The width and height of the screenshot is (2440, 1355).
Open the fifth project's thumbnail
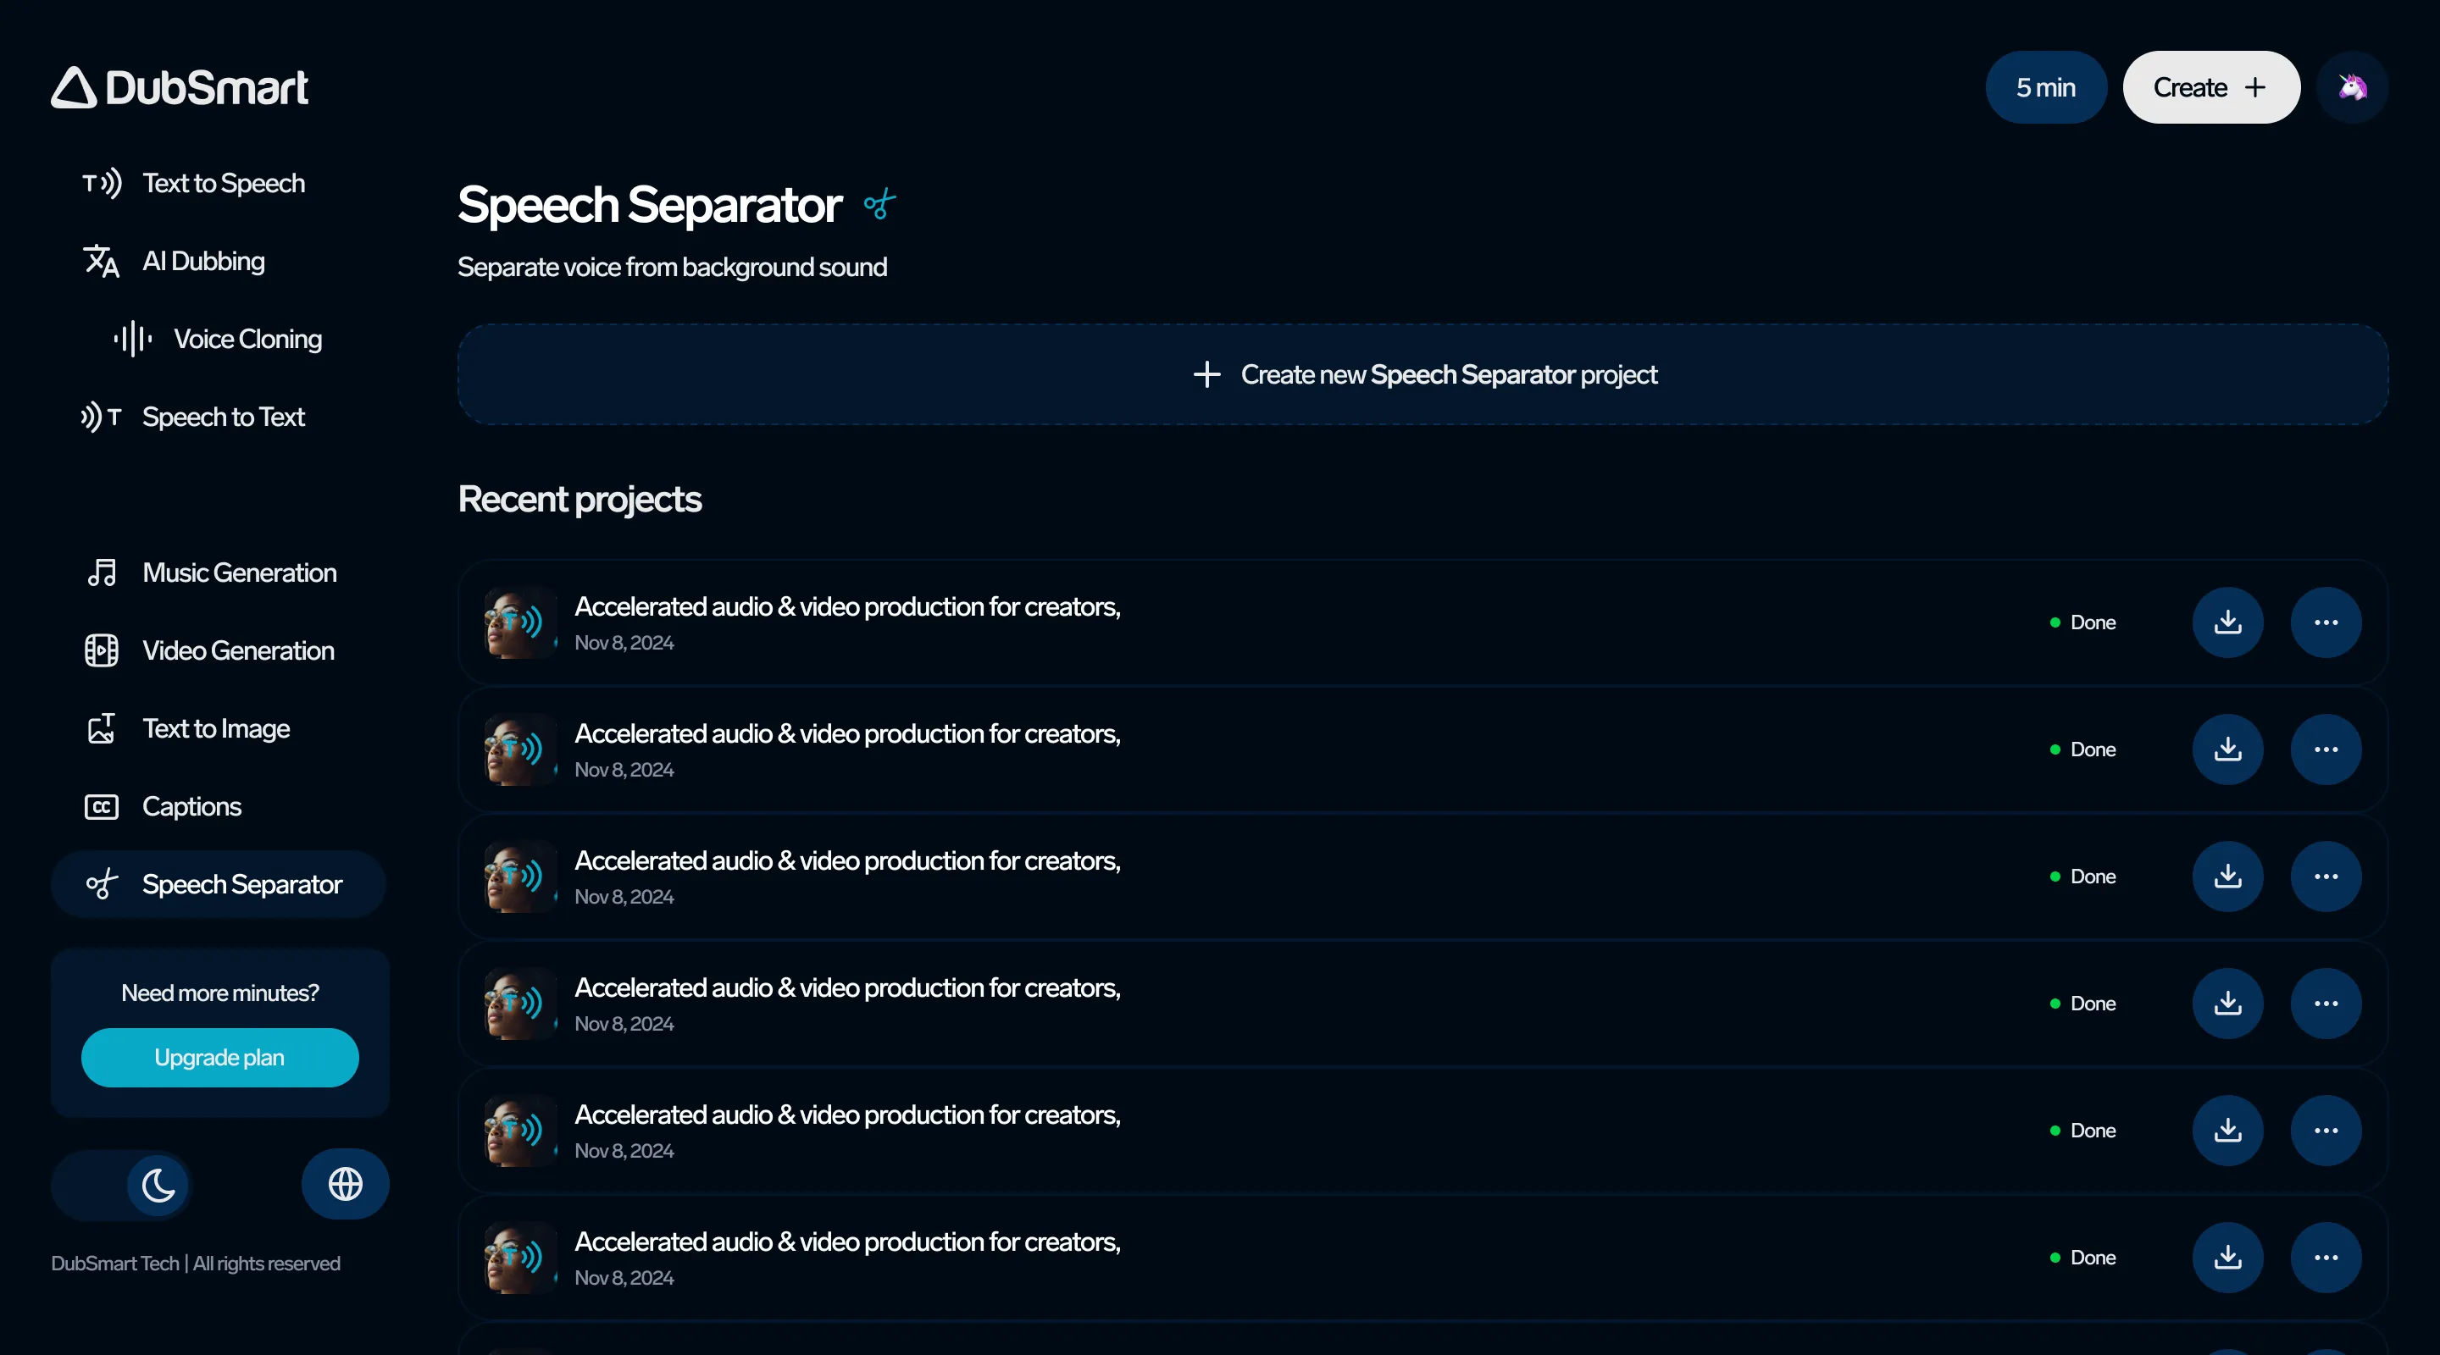520,1131
